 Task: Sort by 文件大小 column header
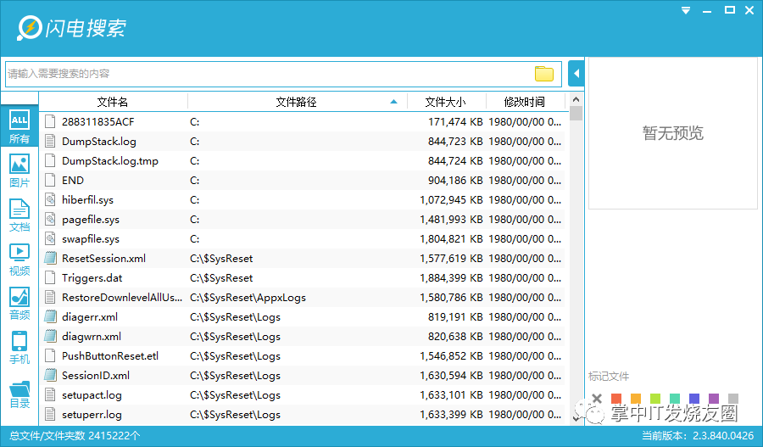(x=445, y=102)
